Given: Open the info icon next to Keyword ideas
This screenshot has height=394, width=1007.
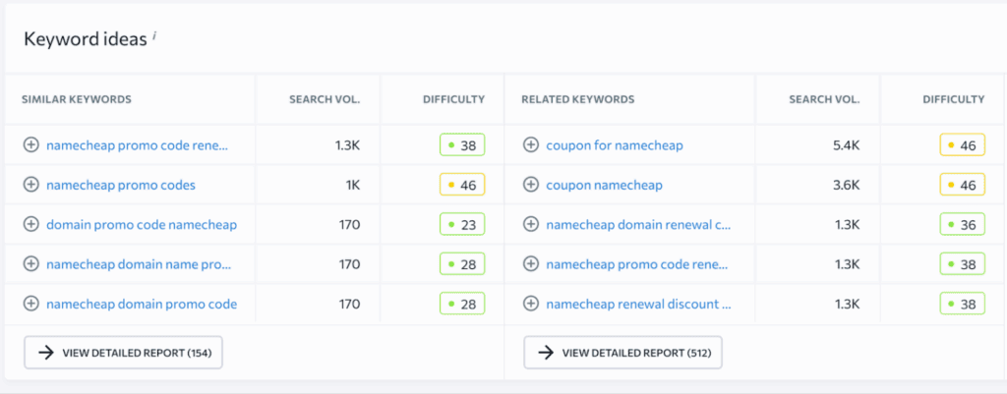Looking at the screenshot, I should 154,36.
